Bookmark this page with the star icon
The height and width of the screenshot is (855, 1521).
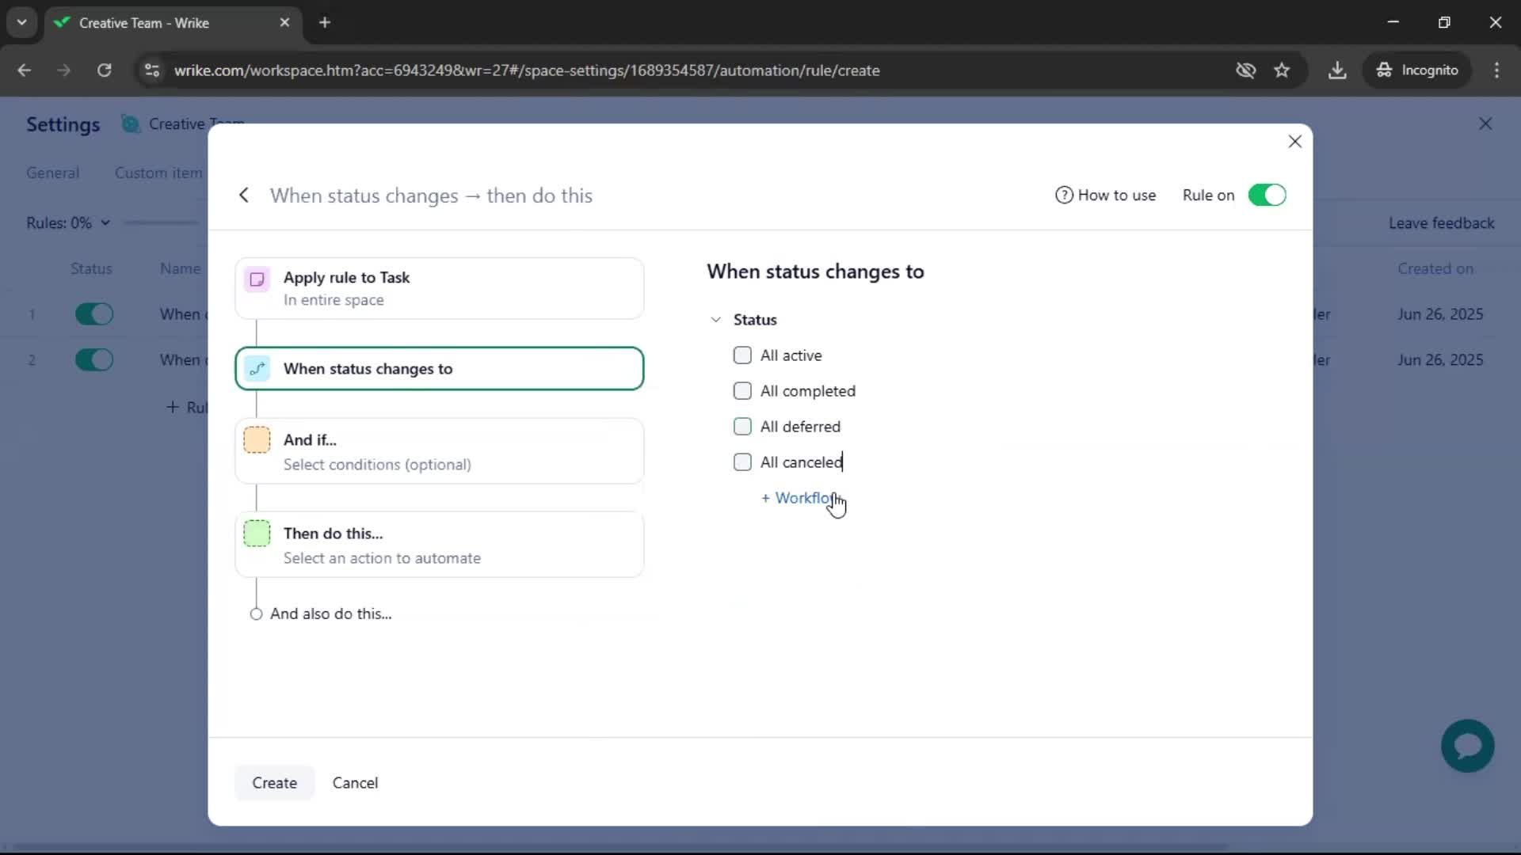pyautogui.click(x=1282, y=70)
